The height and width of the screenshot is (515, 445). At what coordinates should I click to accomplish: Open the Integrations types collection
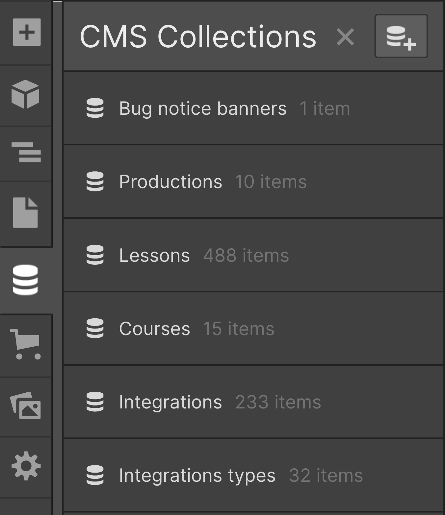tap(253, 475)
